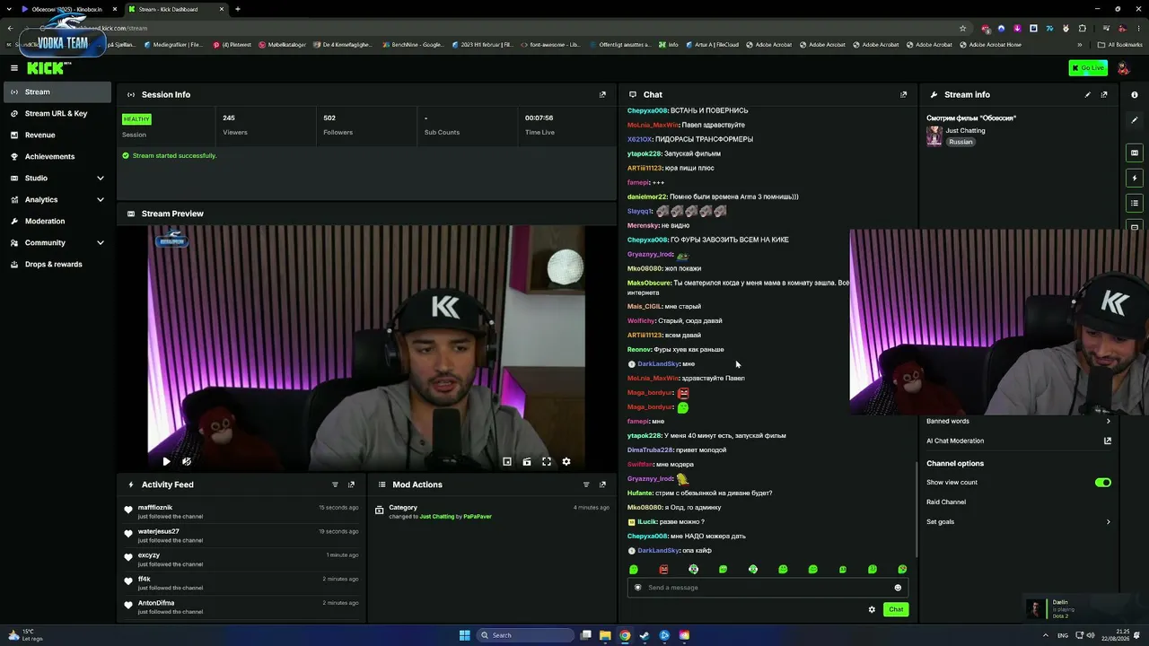This screenshot has width=1149, height=646.
Task: Go to Revenue page
Action: (56, 135)
